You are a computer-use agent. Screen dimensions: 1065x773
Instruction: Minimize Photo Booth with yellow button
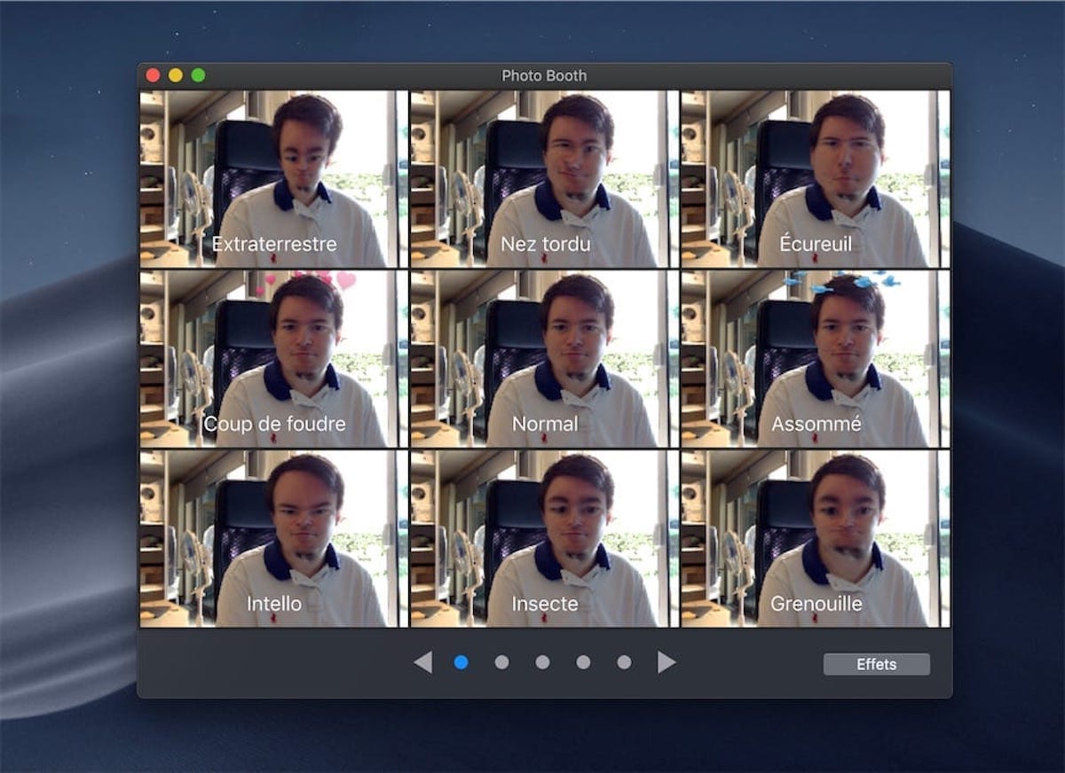point(176,75)
